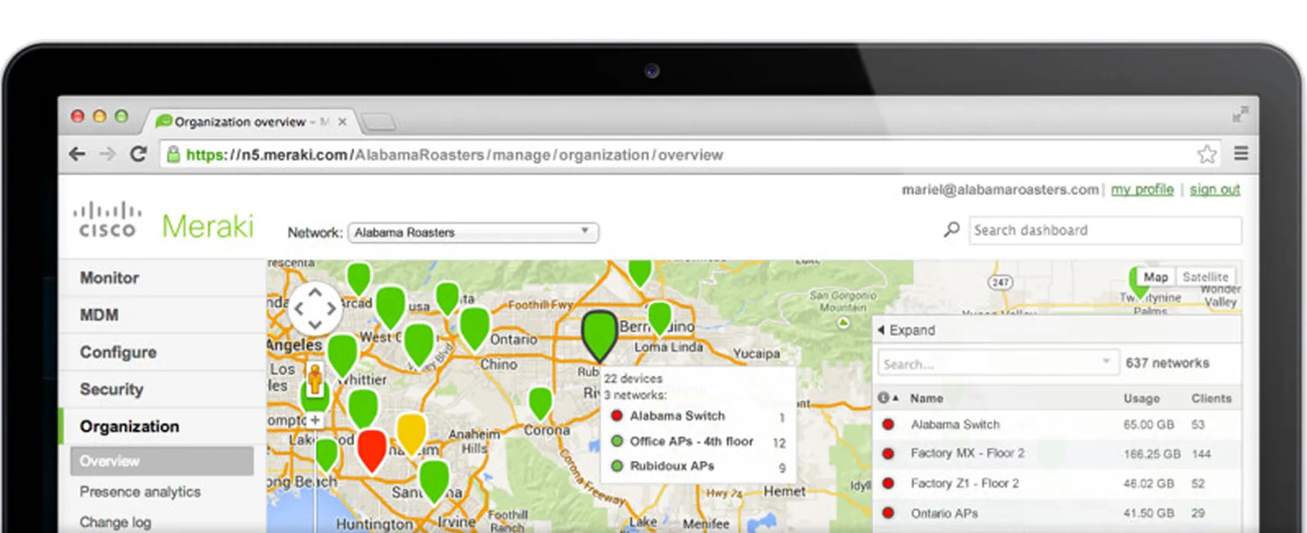Select Alabama Switch in the map popup
Image resolution: width=1307 pixels, height=533 pixels.
[x=677, y=416]
